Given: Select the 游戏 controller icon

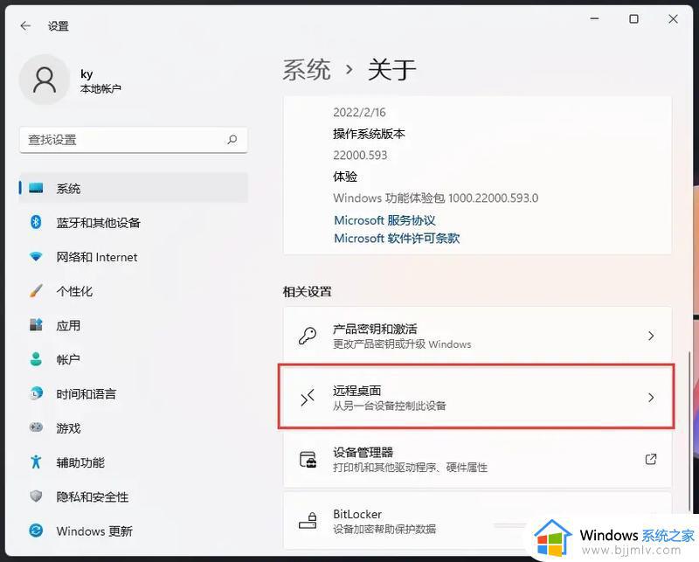Looking at the screenshot, I should click(x=36, y=427).
